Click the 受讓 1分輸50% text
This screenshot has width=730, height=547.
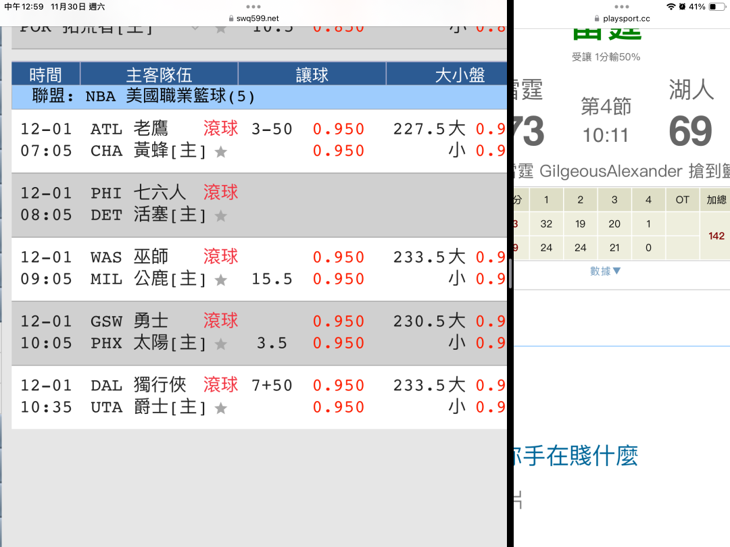[x=606, y=57]
